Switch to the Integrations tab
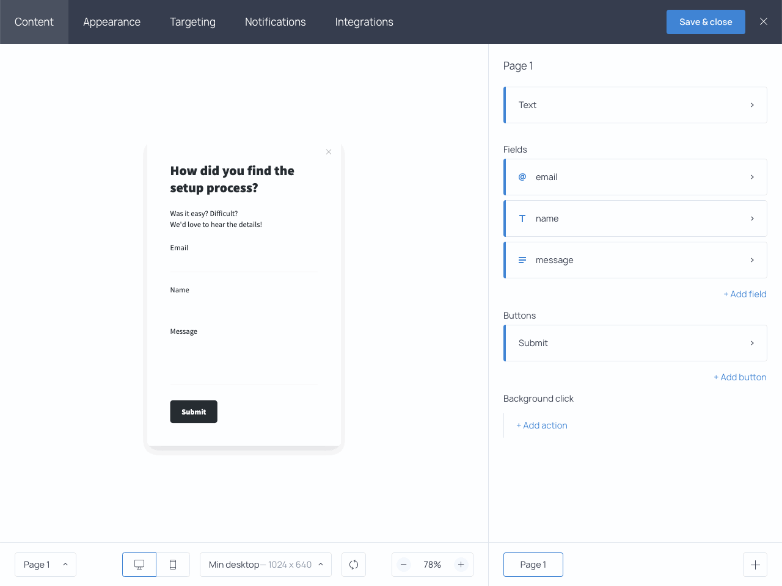782x586 pixels. 364,22
